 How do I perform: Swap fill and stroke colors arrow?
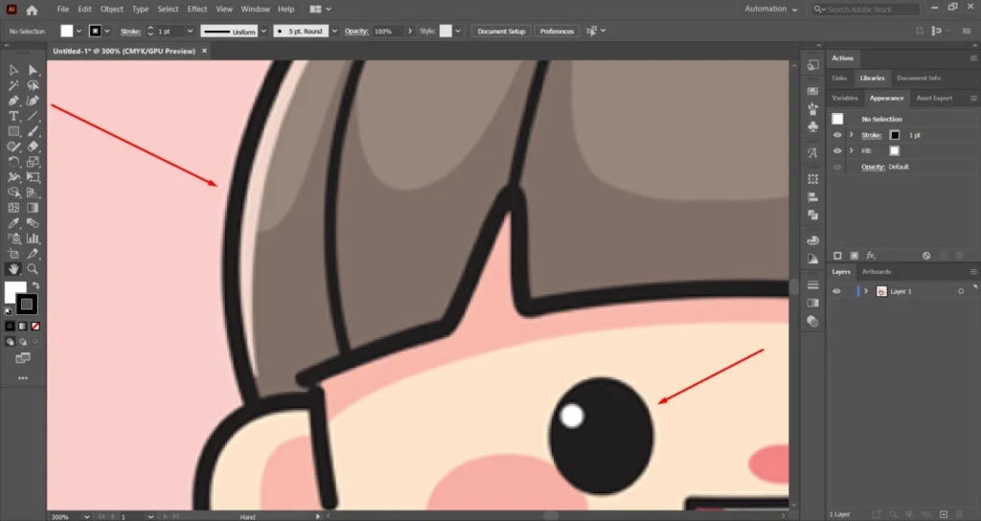point(36,285)
